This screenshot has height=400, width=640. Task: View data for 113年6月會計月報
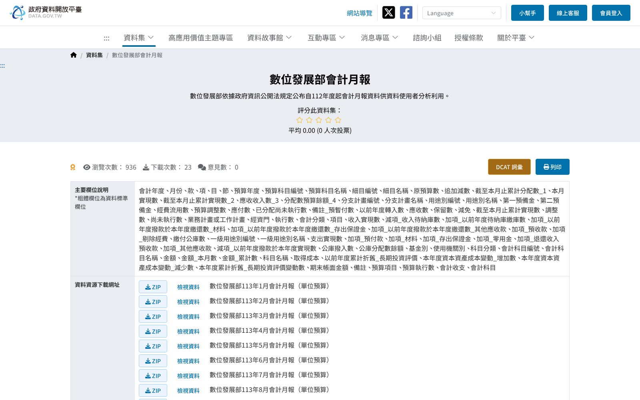[x=188, y=361]
